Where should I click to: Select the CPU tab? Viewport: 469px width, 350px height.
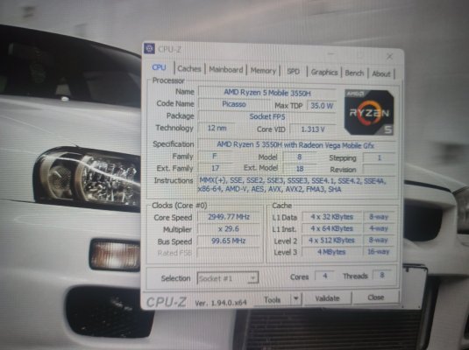(159, 67)
